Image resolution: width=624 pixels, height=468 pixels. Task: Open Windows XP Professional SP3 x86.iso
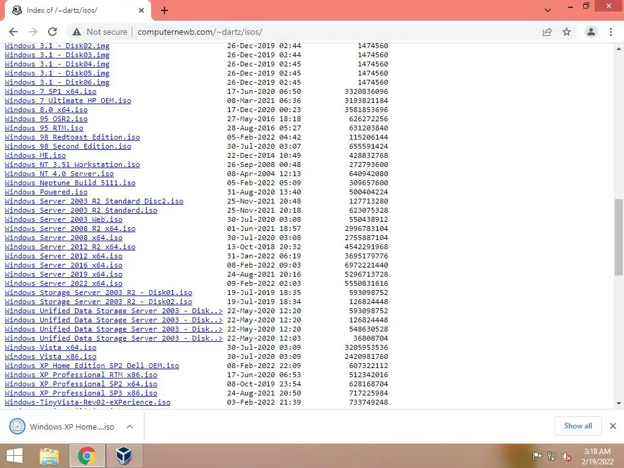coord(81,394)
